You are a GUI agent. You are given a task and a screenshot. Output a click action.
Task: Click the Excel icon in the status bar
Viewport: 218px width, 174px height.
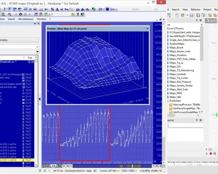coord(40,170)
